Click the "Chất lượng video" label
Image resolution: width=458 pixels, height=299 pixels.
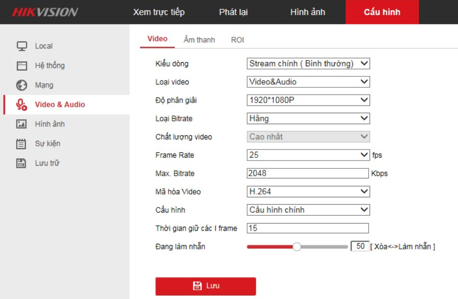[184, 137]
